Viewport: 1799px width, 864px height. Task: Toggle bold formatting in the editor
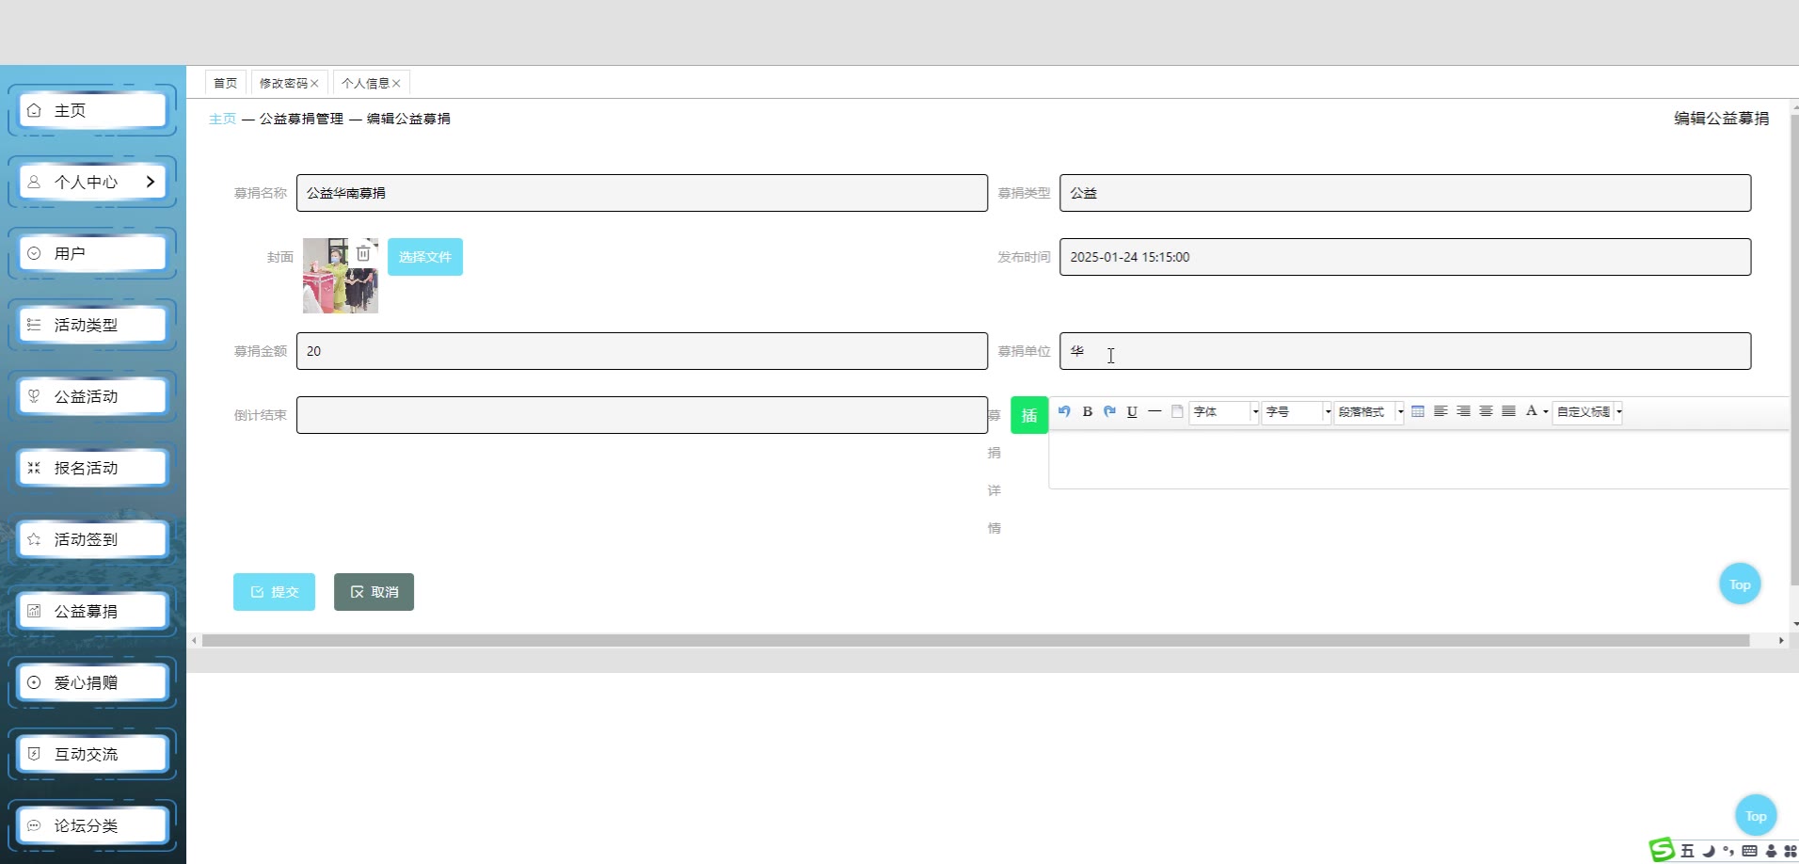click(1087, 411)
